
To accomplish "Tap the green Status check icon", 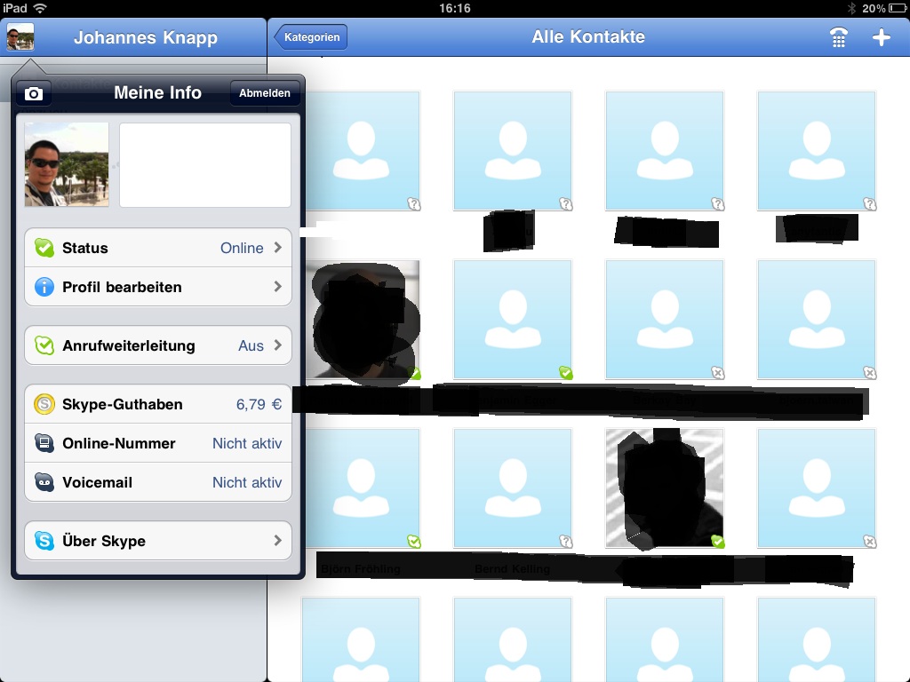I will [x=44, y=248].
